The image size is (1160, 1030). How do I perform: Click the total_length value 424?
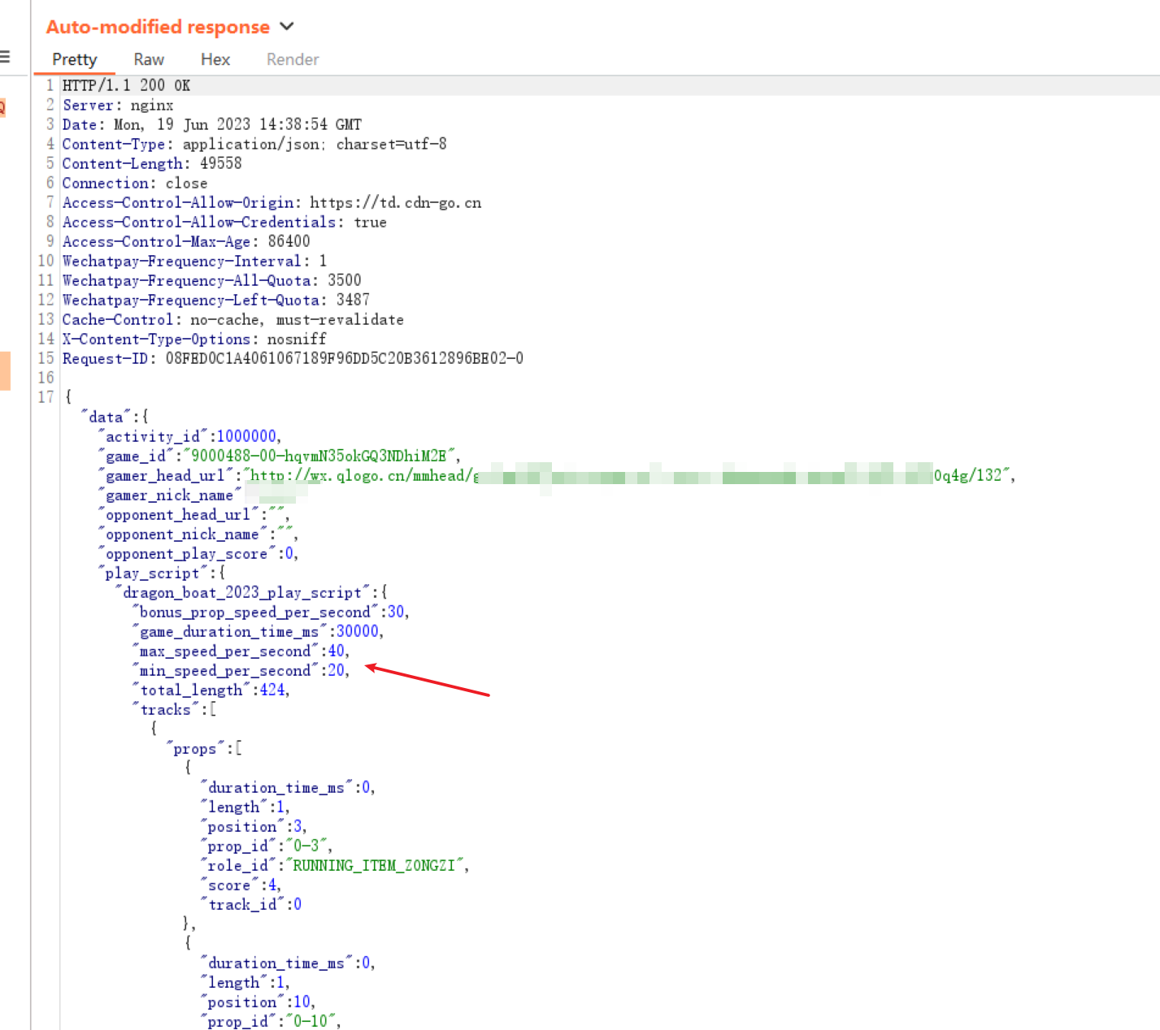(x=272, y=690)
